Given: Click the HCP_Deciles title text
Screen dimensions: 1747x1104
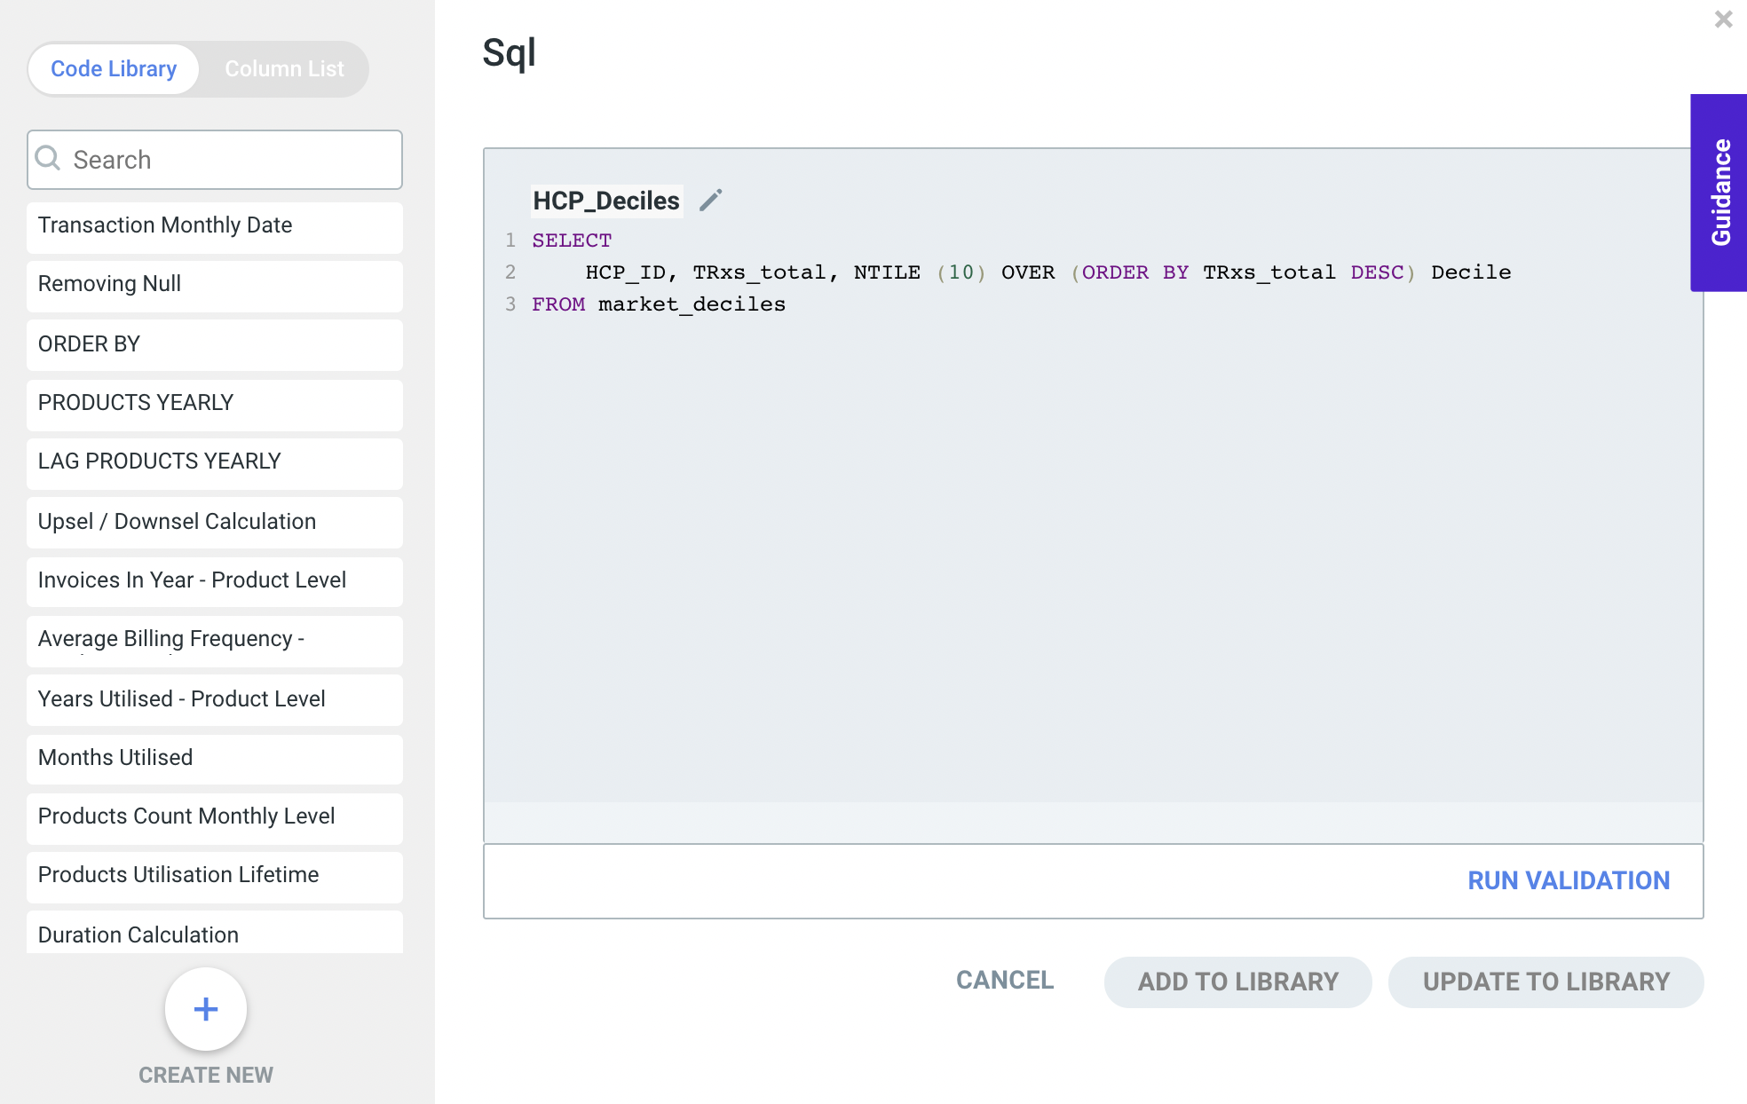Looking at the screenshot, I should coord(606,201).
